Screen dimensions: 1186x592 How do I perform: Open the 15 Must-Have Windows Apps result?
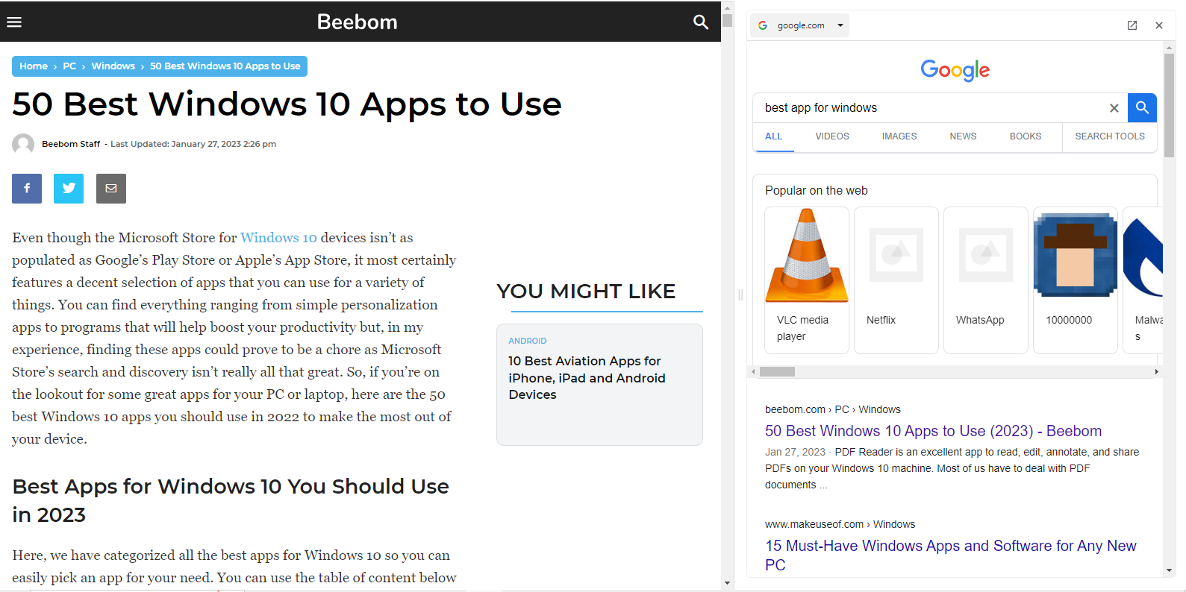pos(951,555)
